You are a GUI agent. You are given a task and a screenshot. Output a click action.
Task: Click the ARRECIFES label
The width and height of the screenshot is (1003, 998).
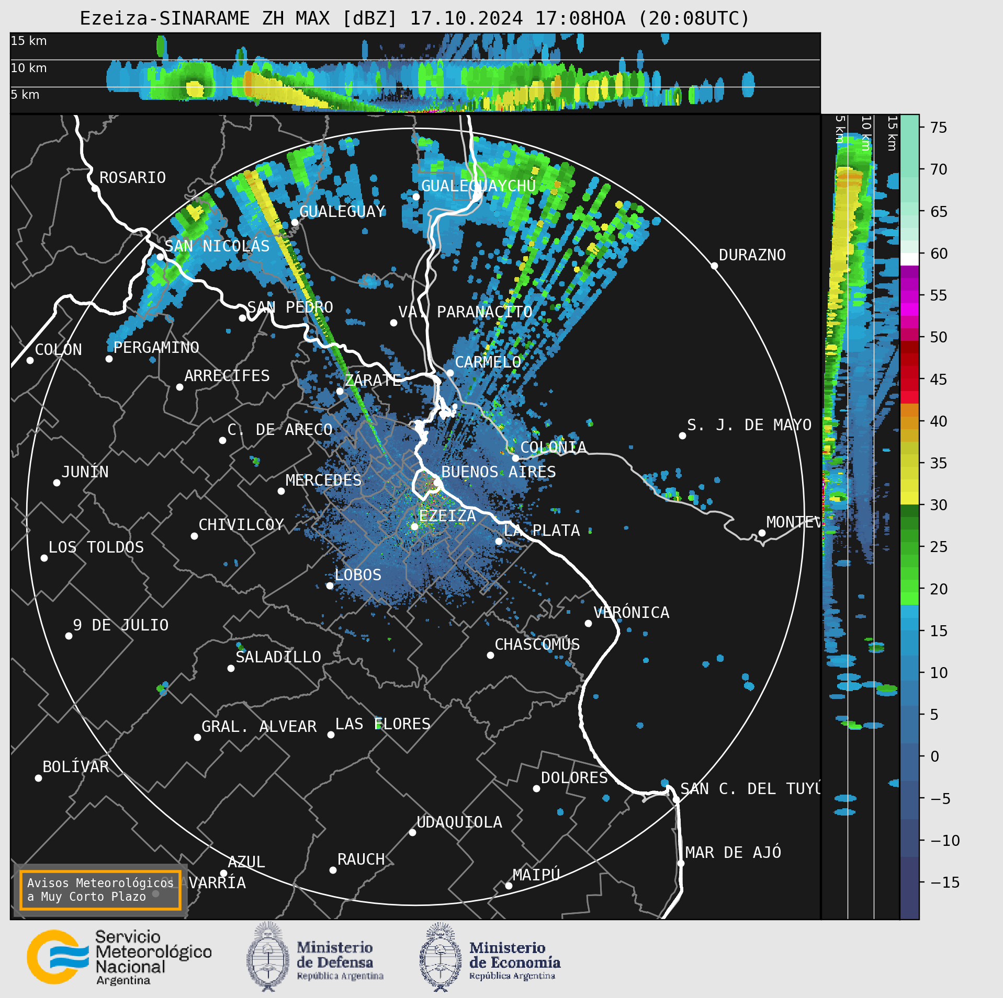click(x=227, y=376)
